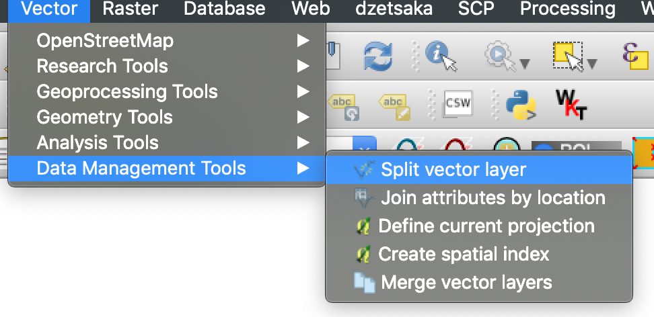Open the Python console icon
The image size is (654, 317).
pos(521,105)
